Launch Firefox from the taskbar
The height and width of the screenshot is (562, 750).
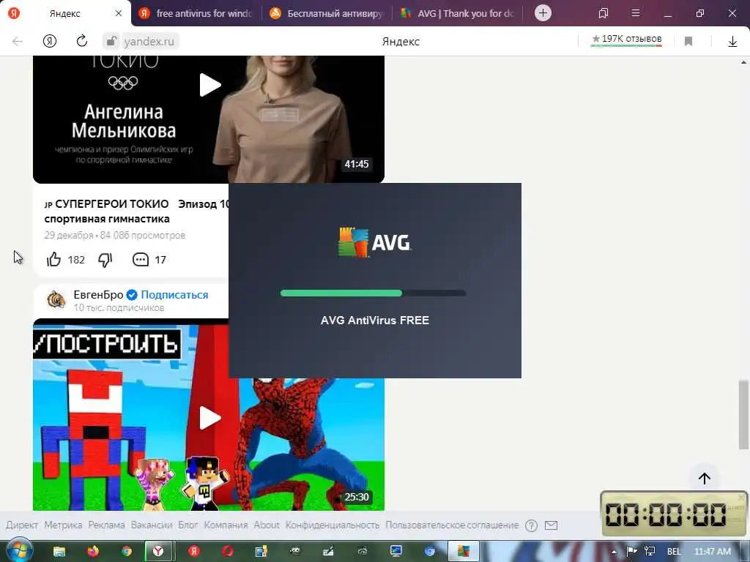(x=93, y=552)
